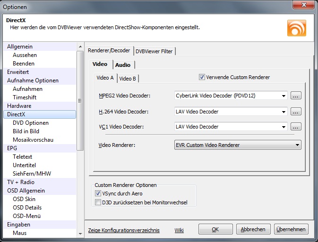Image resolution: width=318 pixels, height=242 pixels.
Task: Open the VC1 Video Decoder dropdown
Action: pos(284,127)
